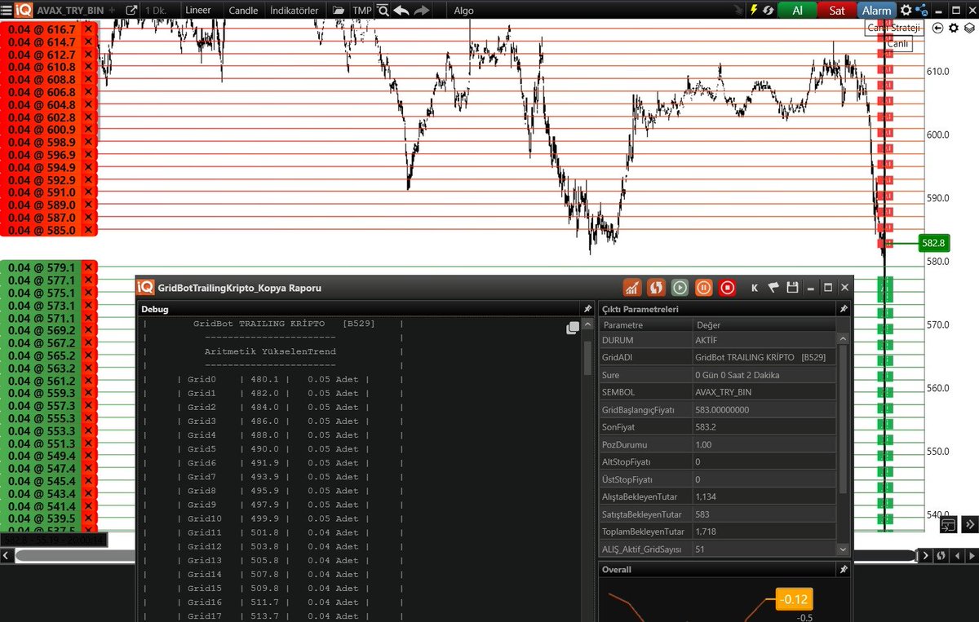Click the lightning bolt quick-order icon

(x=754, y=11)
